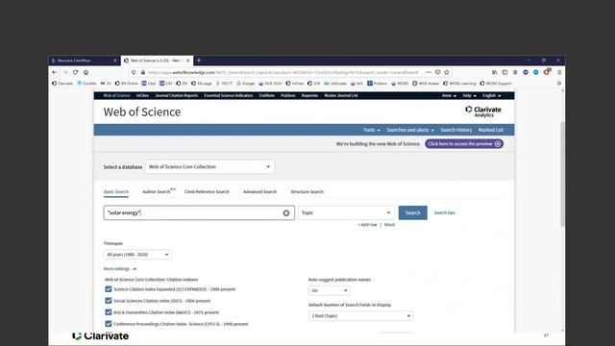
Task: Reload the page using the refresh icon
Action: 75,72
